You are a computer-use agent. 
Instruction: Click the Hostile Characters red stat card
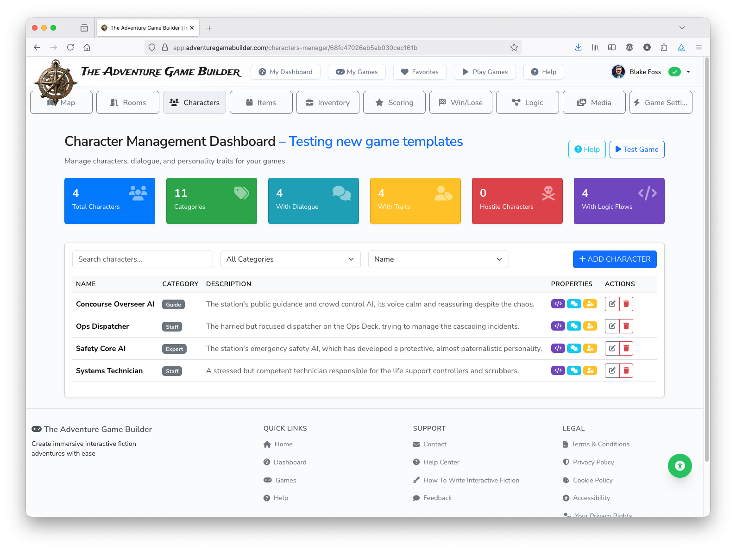517,201
